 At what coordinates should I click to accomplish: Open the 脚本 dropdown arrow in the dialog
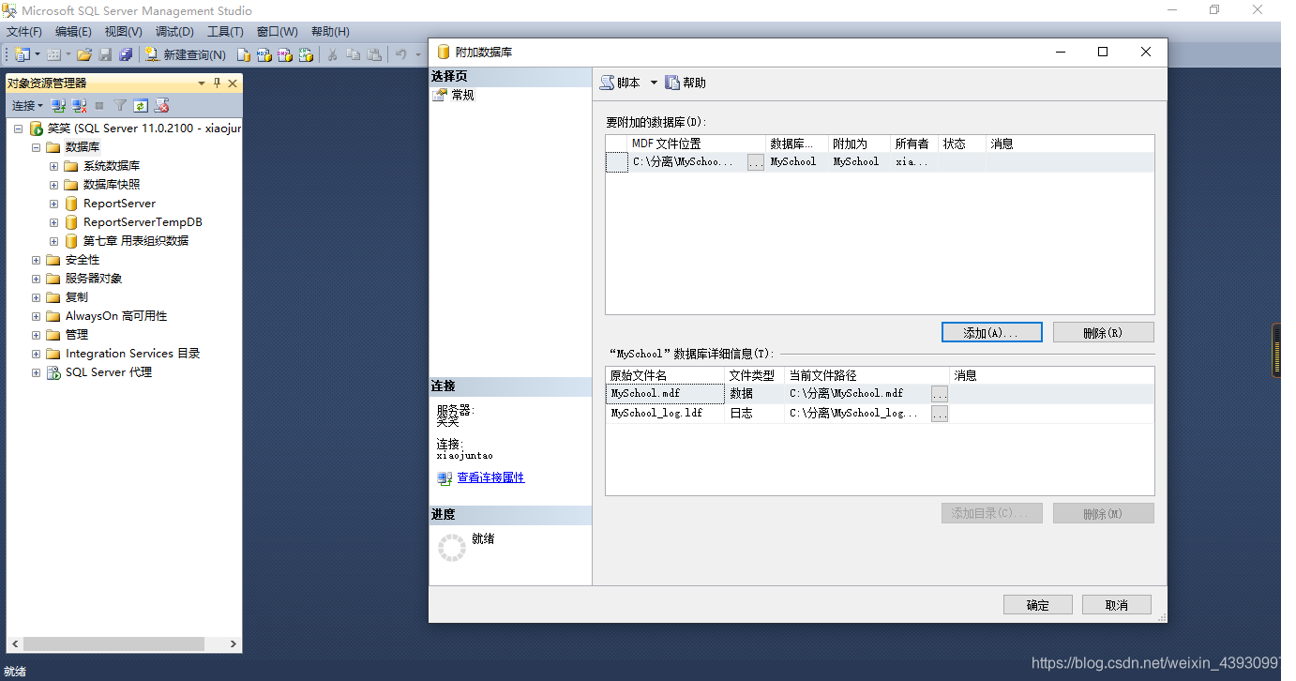654,83
